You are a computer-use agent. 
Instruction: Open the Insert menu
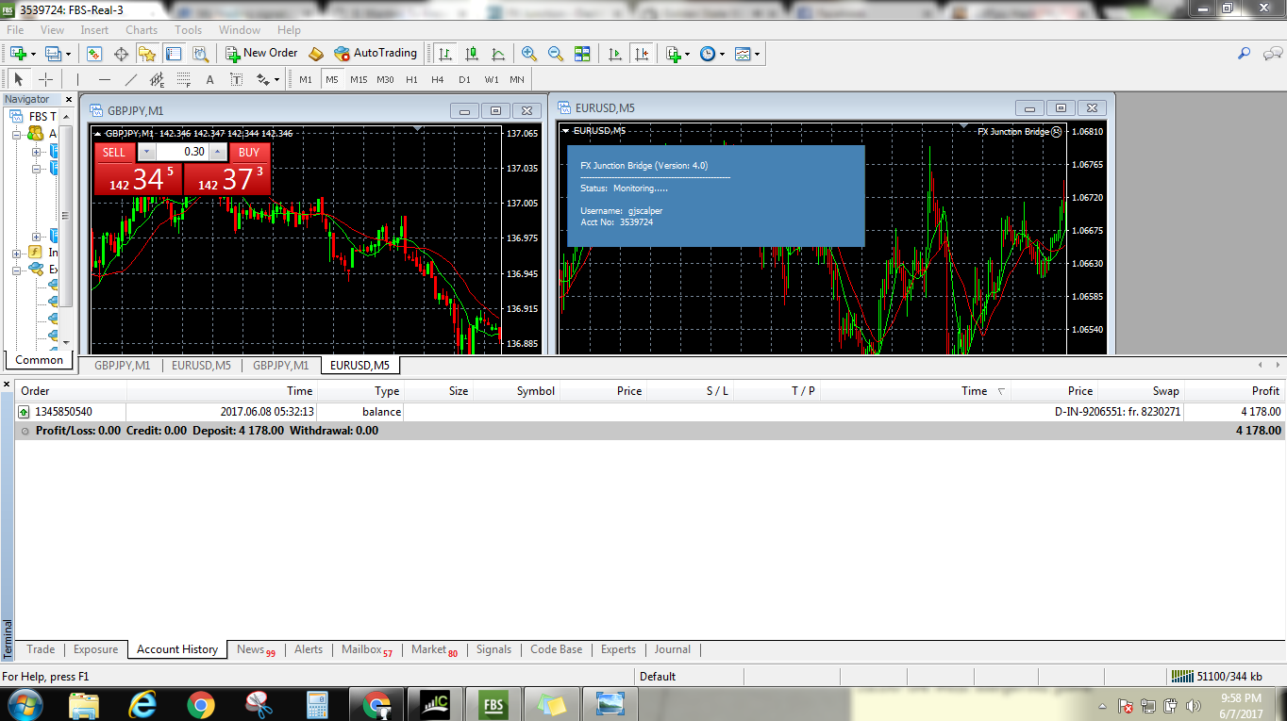click(x=94, y=30)
